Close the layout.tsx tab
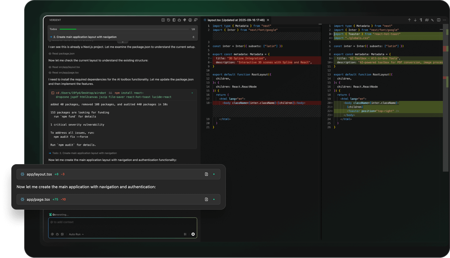Viewport: 450px width, 258px height. [268, 20]
